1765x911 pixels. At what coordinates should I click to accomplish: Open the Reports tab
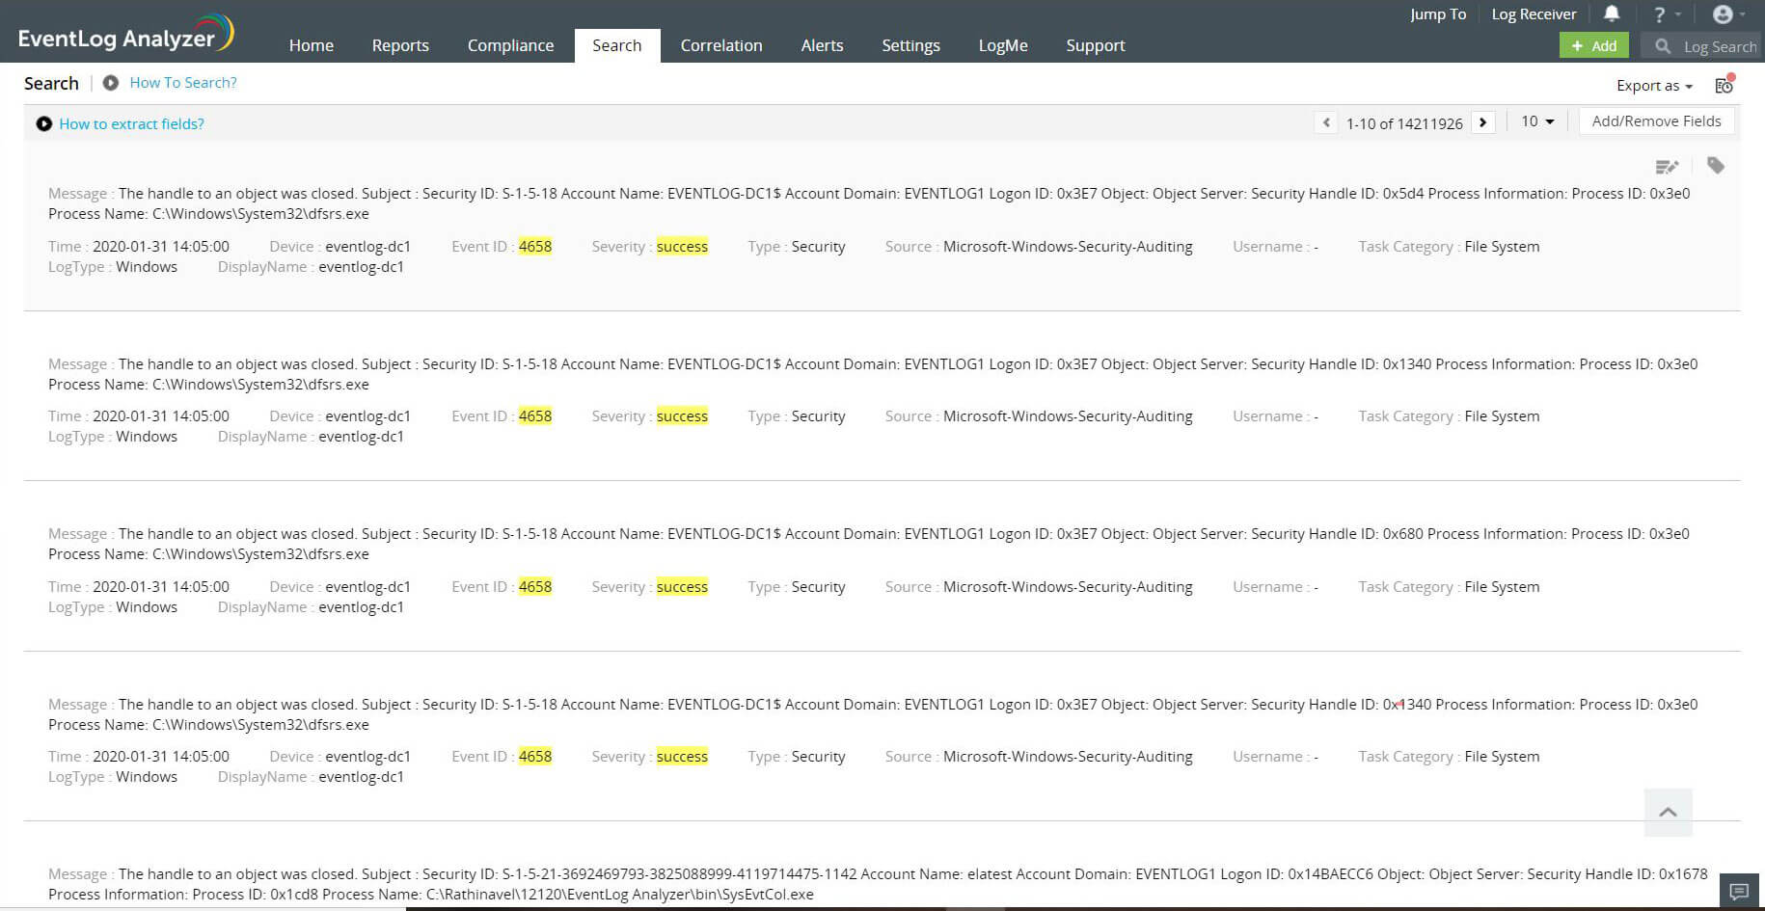(400, 45)
